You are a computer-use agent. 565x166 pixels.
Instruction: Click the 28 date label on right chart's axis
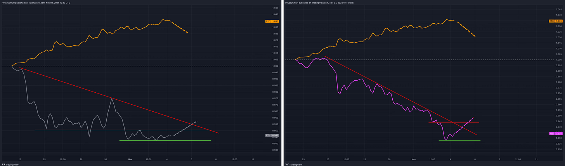[364, 159]
